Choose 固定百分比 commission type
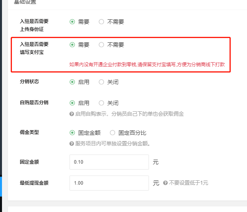Image resolution: width=247 pixels, height=212 pixels. 112,133
